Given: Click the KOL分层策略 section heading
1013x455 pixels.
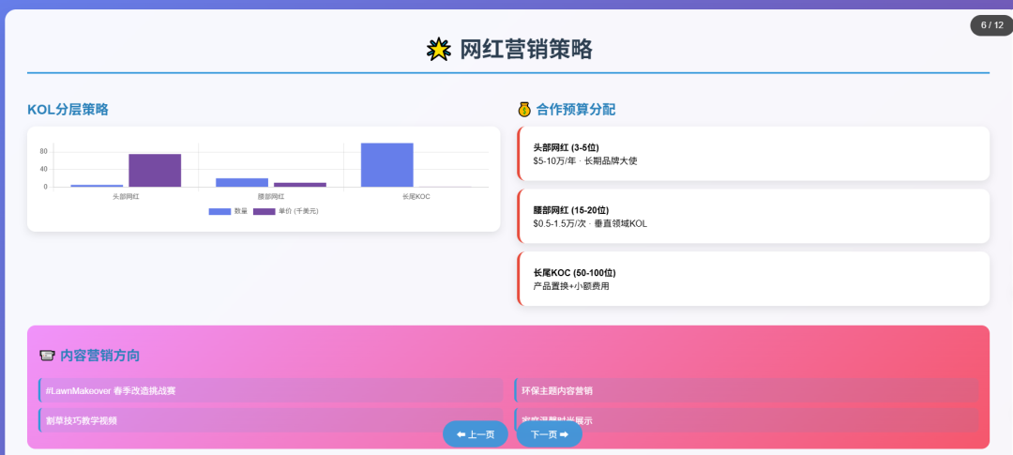Looking at the screenshot, I should [x=68, y=110].
